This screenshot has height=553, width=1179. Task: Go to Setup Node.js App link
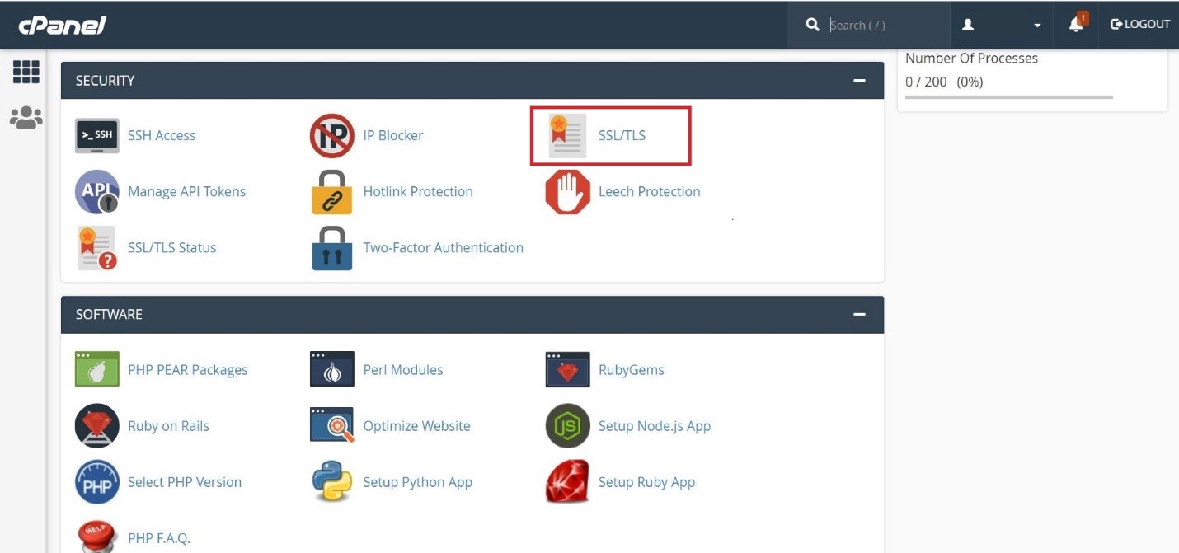[655, 426]
